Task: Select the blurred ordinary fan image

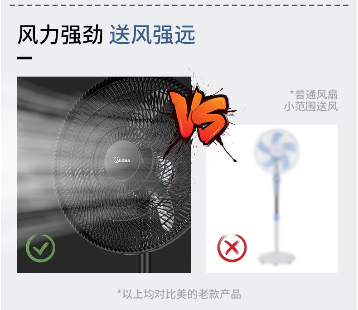Action: (x=271, y=199)
